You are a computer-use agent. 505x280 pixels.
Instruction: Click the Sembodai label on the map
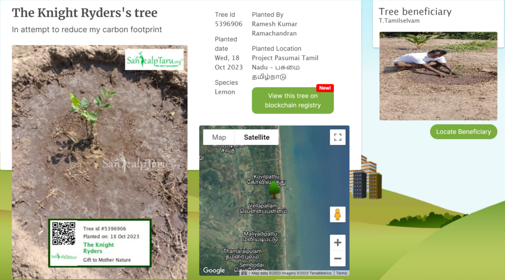pyautogui.click(x=252, y=265)
